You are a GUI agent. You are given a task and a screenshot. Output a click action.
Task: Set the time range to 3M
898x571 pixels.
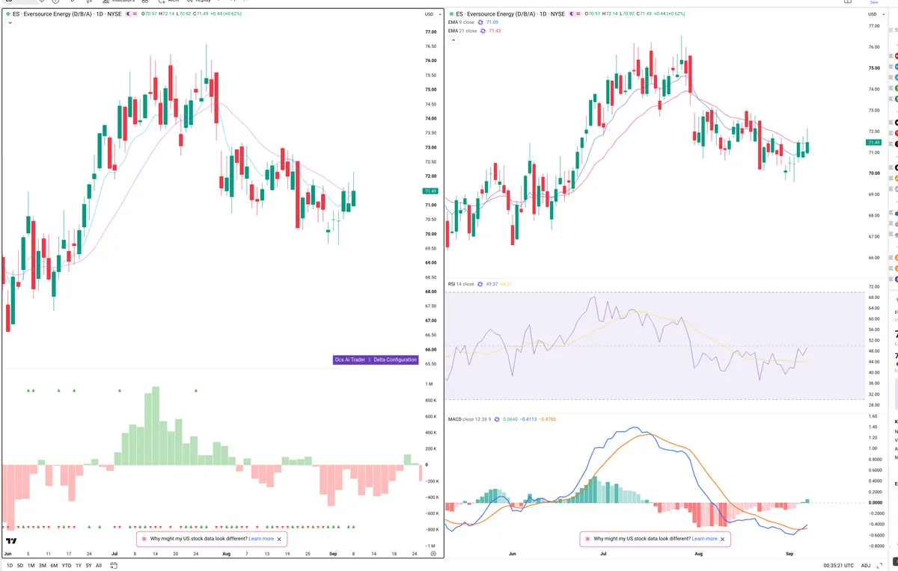coord(43,565)
